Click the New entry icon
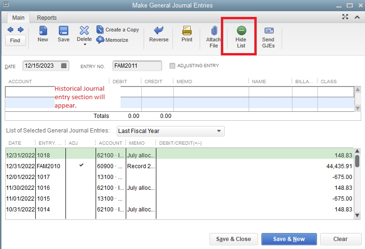The width and height of the screenshot is (365, 249). 43,31
